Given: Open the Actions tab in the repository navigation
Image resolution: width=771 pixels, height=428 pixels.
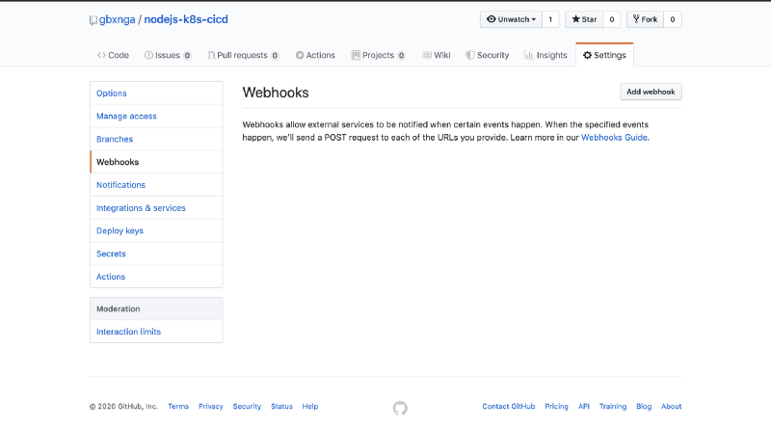Looking at the screenshot, I should tap(315, 55).
